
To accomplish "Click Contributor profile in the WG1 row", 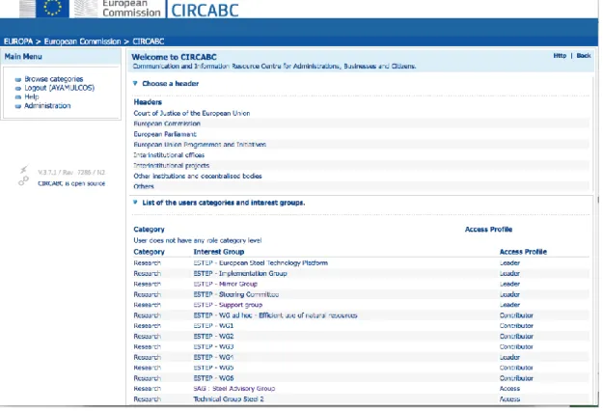I will (516, 326).
